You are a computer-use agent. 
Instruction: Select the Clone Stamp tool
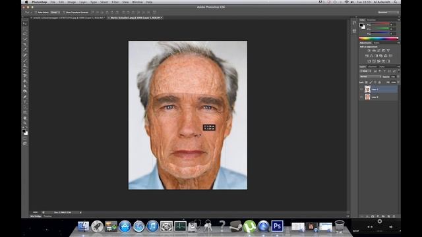(x=25, y=66)
